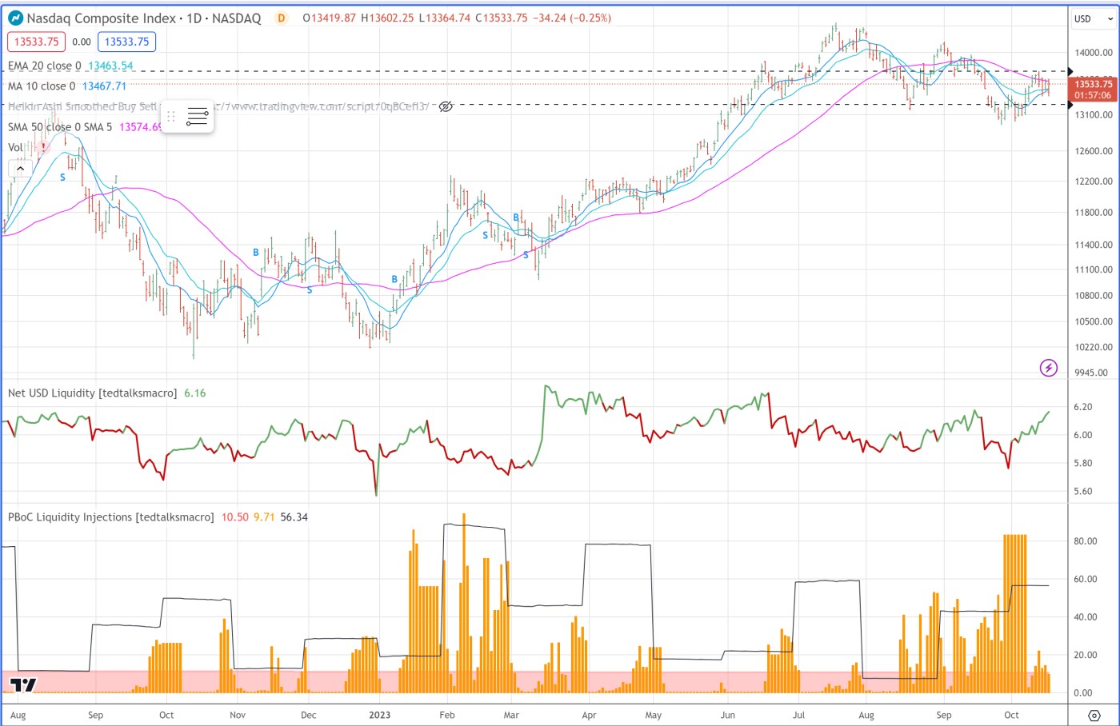
Task: Select the PBoC Liquidity Injections indicator title
Action: pos(111,517)
